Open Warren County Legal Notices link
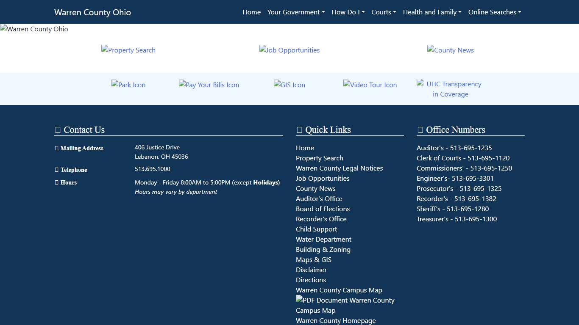The width and height of the screenshot is (579, 325). tap(339, 168)
